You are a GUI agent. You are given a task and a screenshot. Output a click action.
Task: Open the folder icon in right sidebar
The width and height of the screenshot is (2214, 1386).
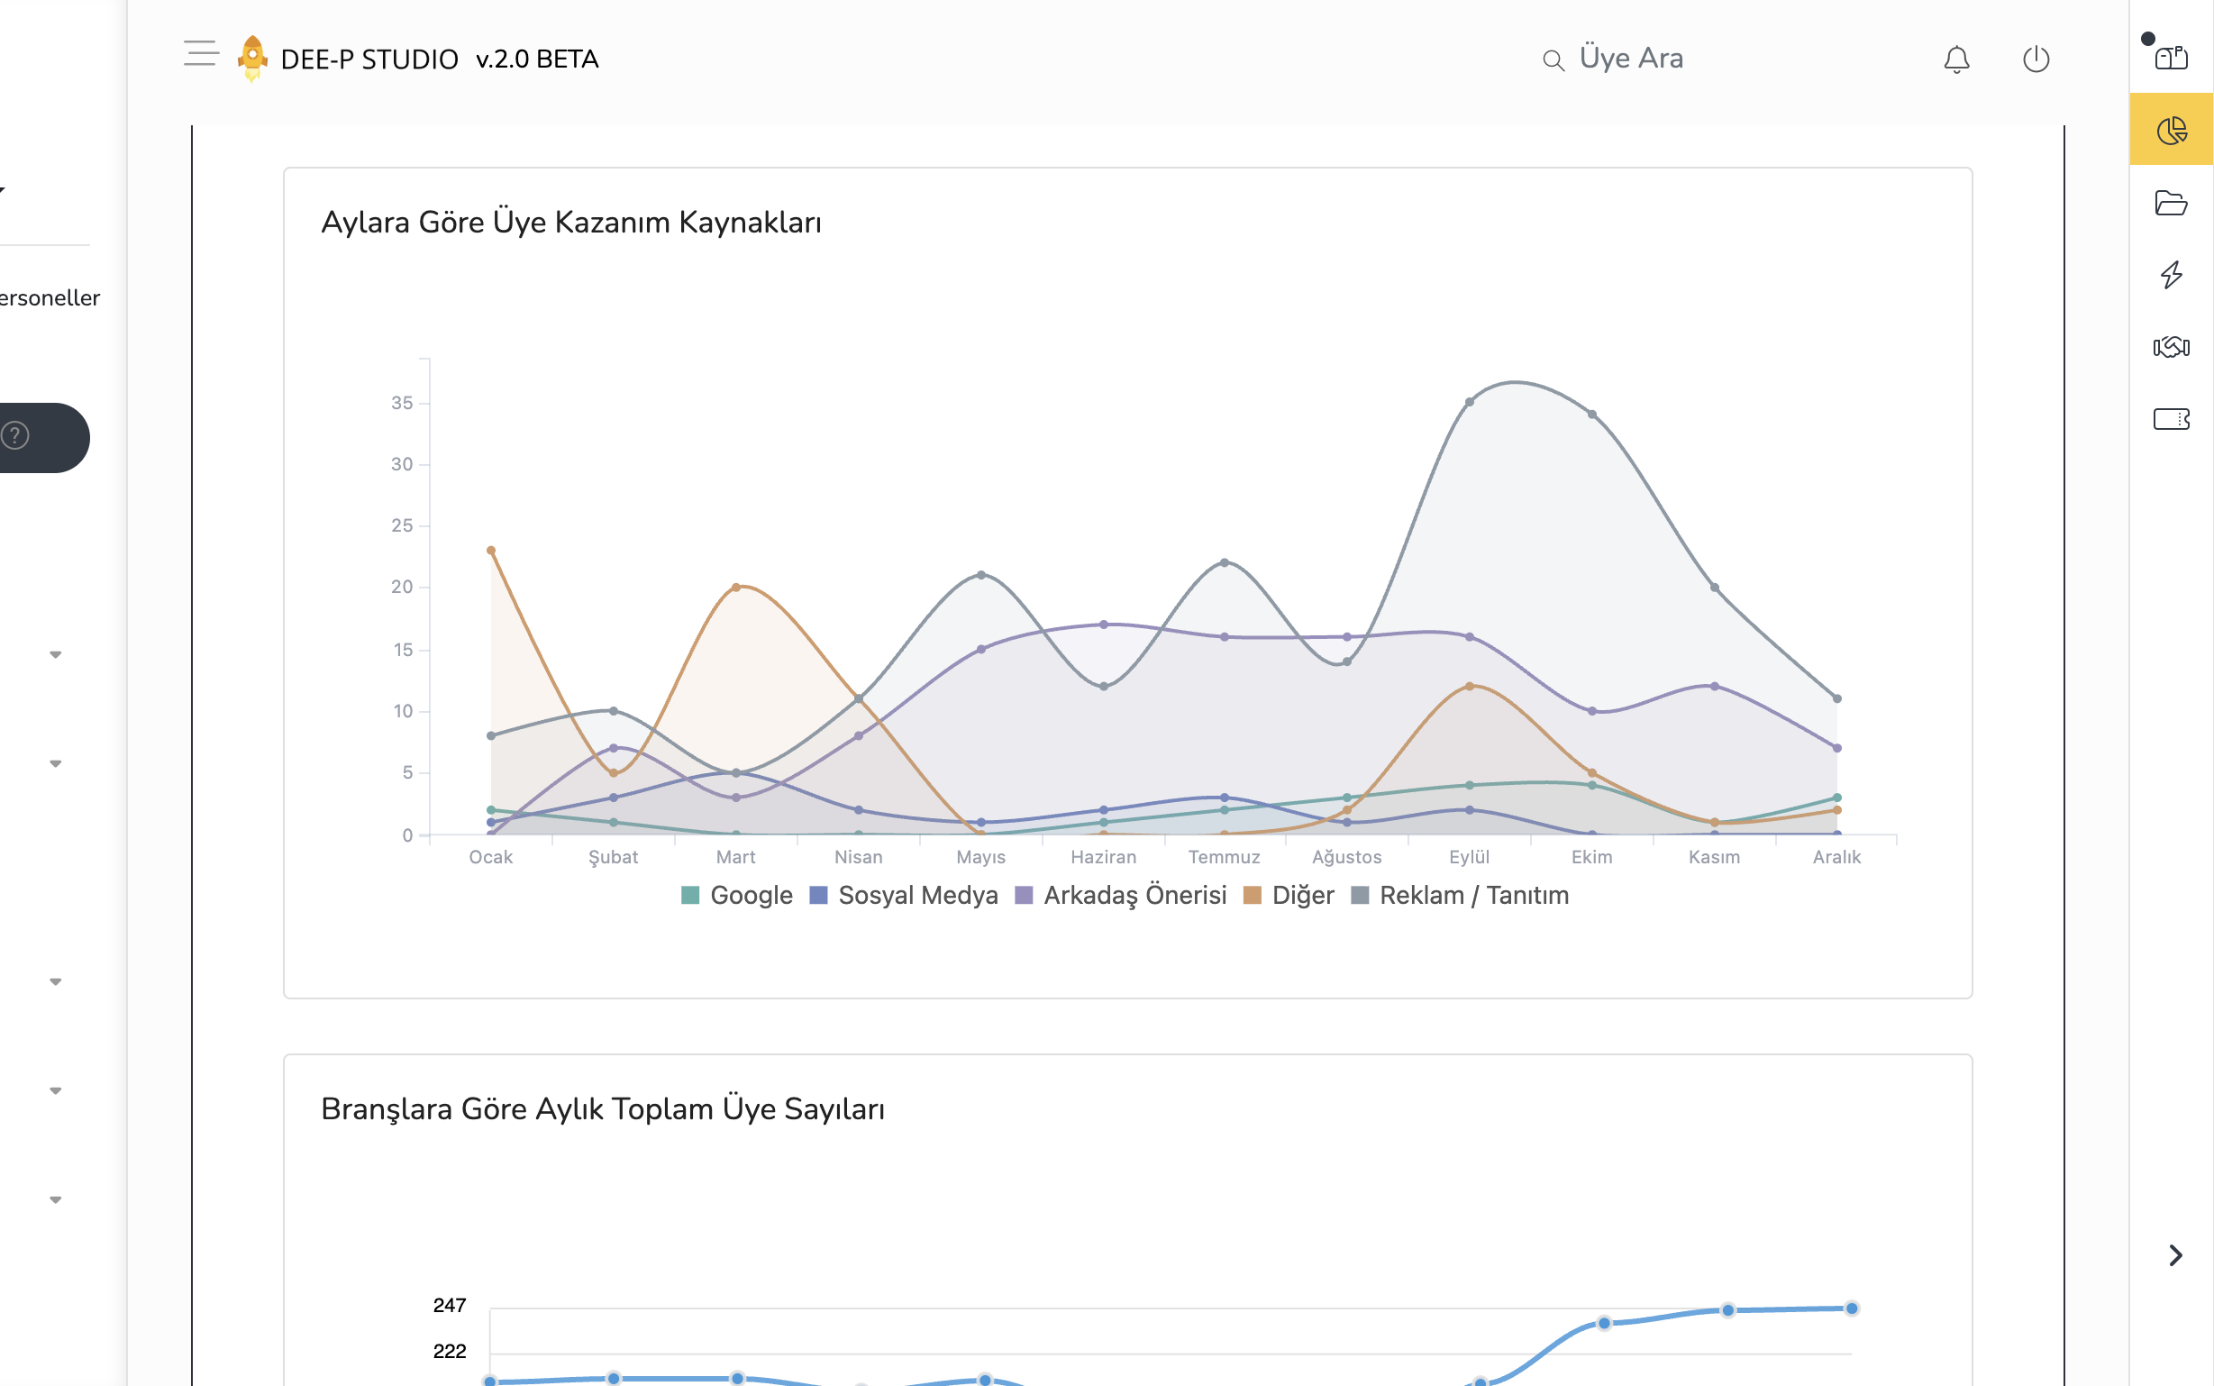(x=2171, y=203)
